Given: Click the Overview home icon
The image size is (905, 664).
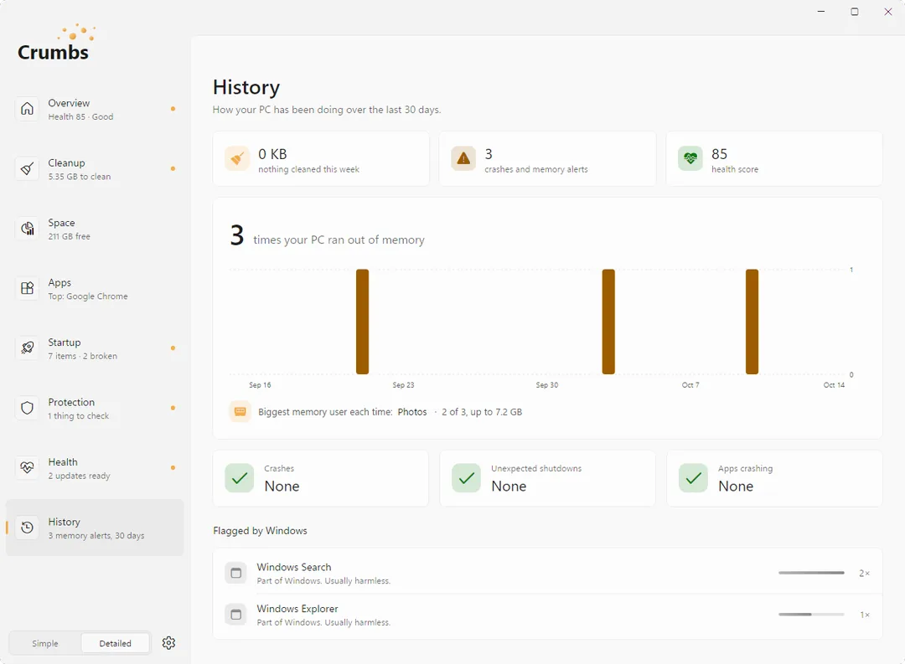Looking at the screenshot, I should point(27,109).
